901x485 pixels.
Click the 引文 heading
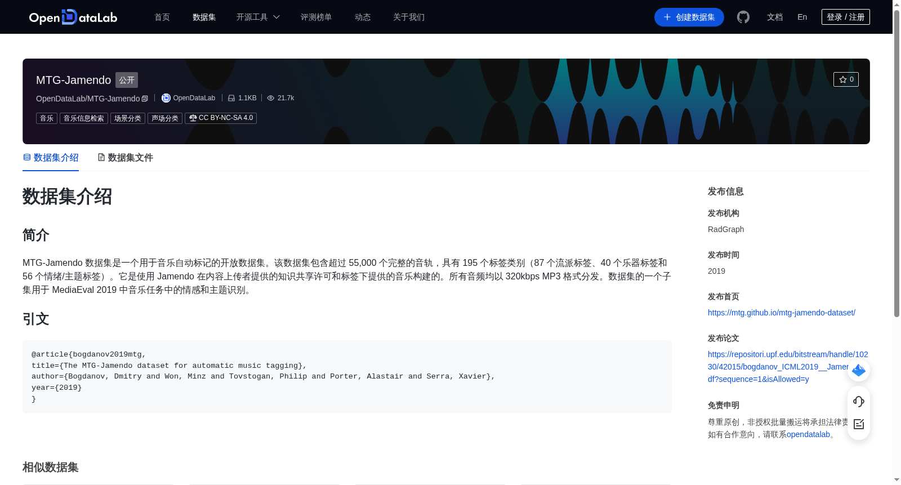pyautogui.click(x=36, y=319)
